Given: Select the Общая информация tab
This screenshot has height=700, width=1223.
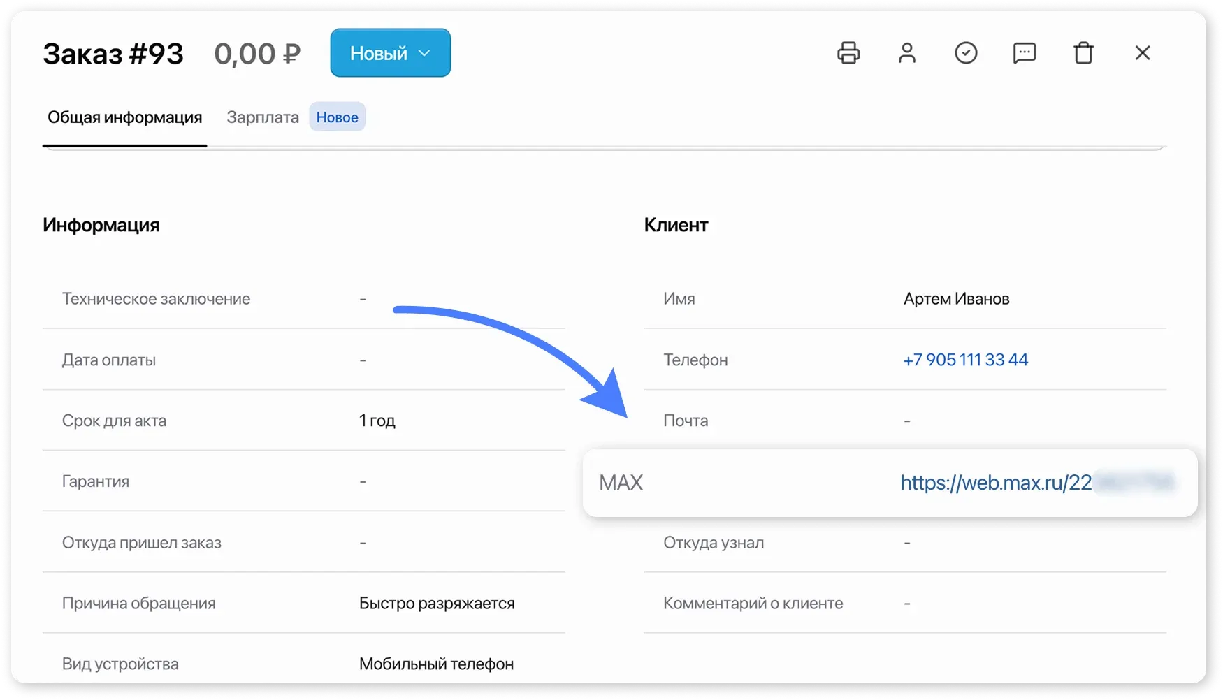Looking at the screenshot, I should (124, 117).
